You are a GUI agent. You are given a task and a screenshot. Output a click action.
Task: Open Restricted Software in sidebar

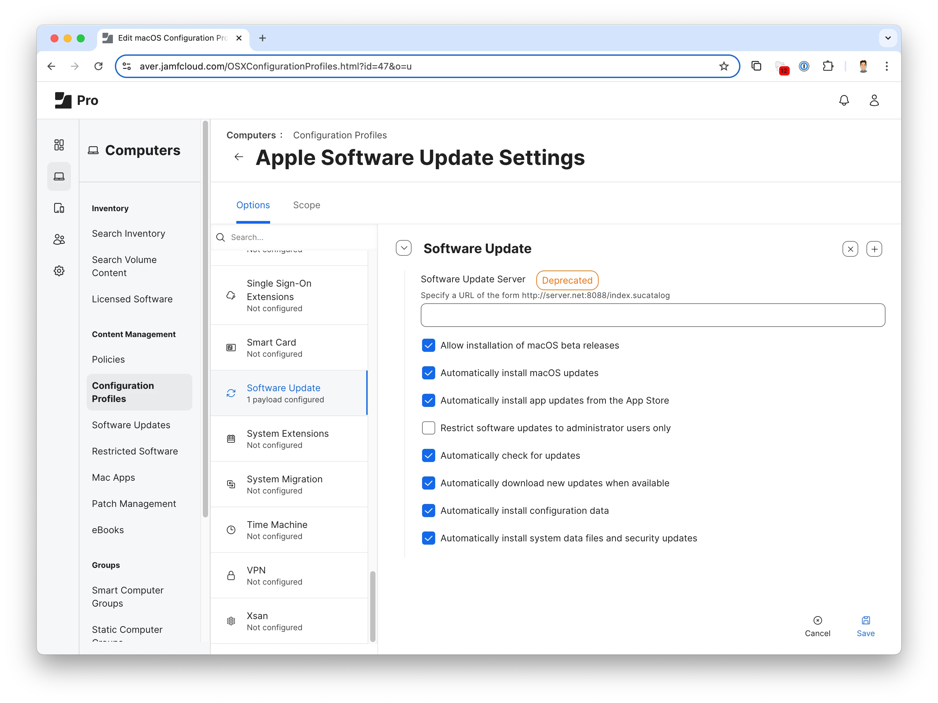click(x=135, y=451)
